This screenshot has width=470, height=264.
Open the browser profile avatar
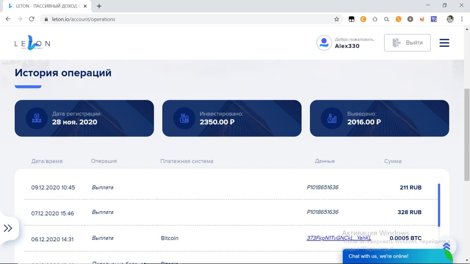[450, 19]
